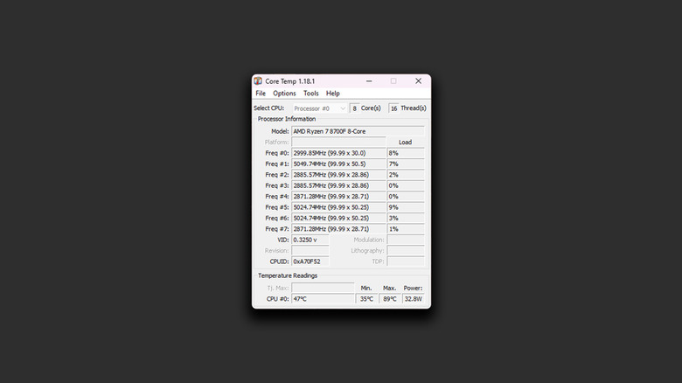This screenshot has height=383, width=682.
Task: Click the Power reading 32.8W
Action: (x=413, y=299)
